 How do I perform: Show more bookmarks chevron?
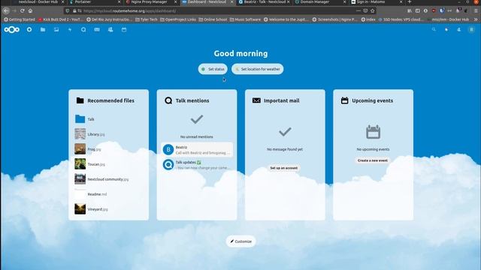476,19
